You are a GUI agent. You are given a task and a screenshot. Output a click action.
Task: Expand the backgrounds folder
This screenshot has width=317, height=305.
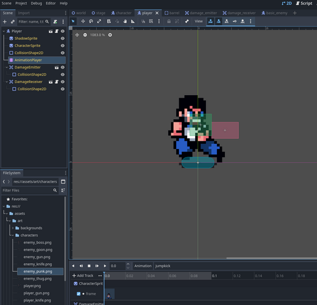point(13,228)
